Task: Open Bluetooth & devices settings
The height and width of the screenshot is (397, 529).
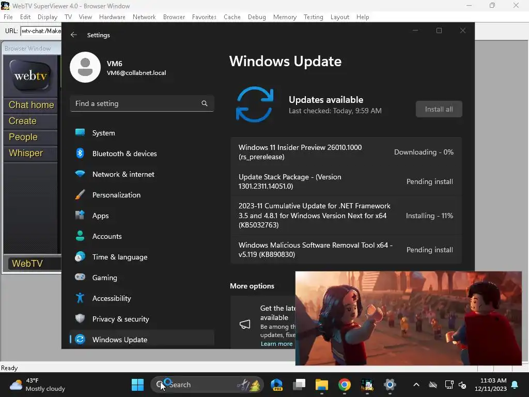Action: pos(142,153)
